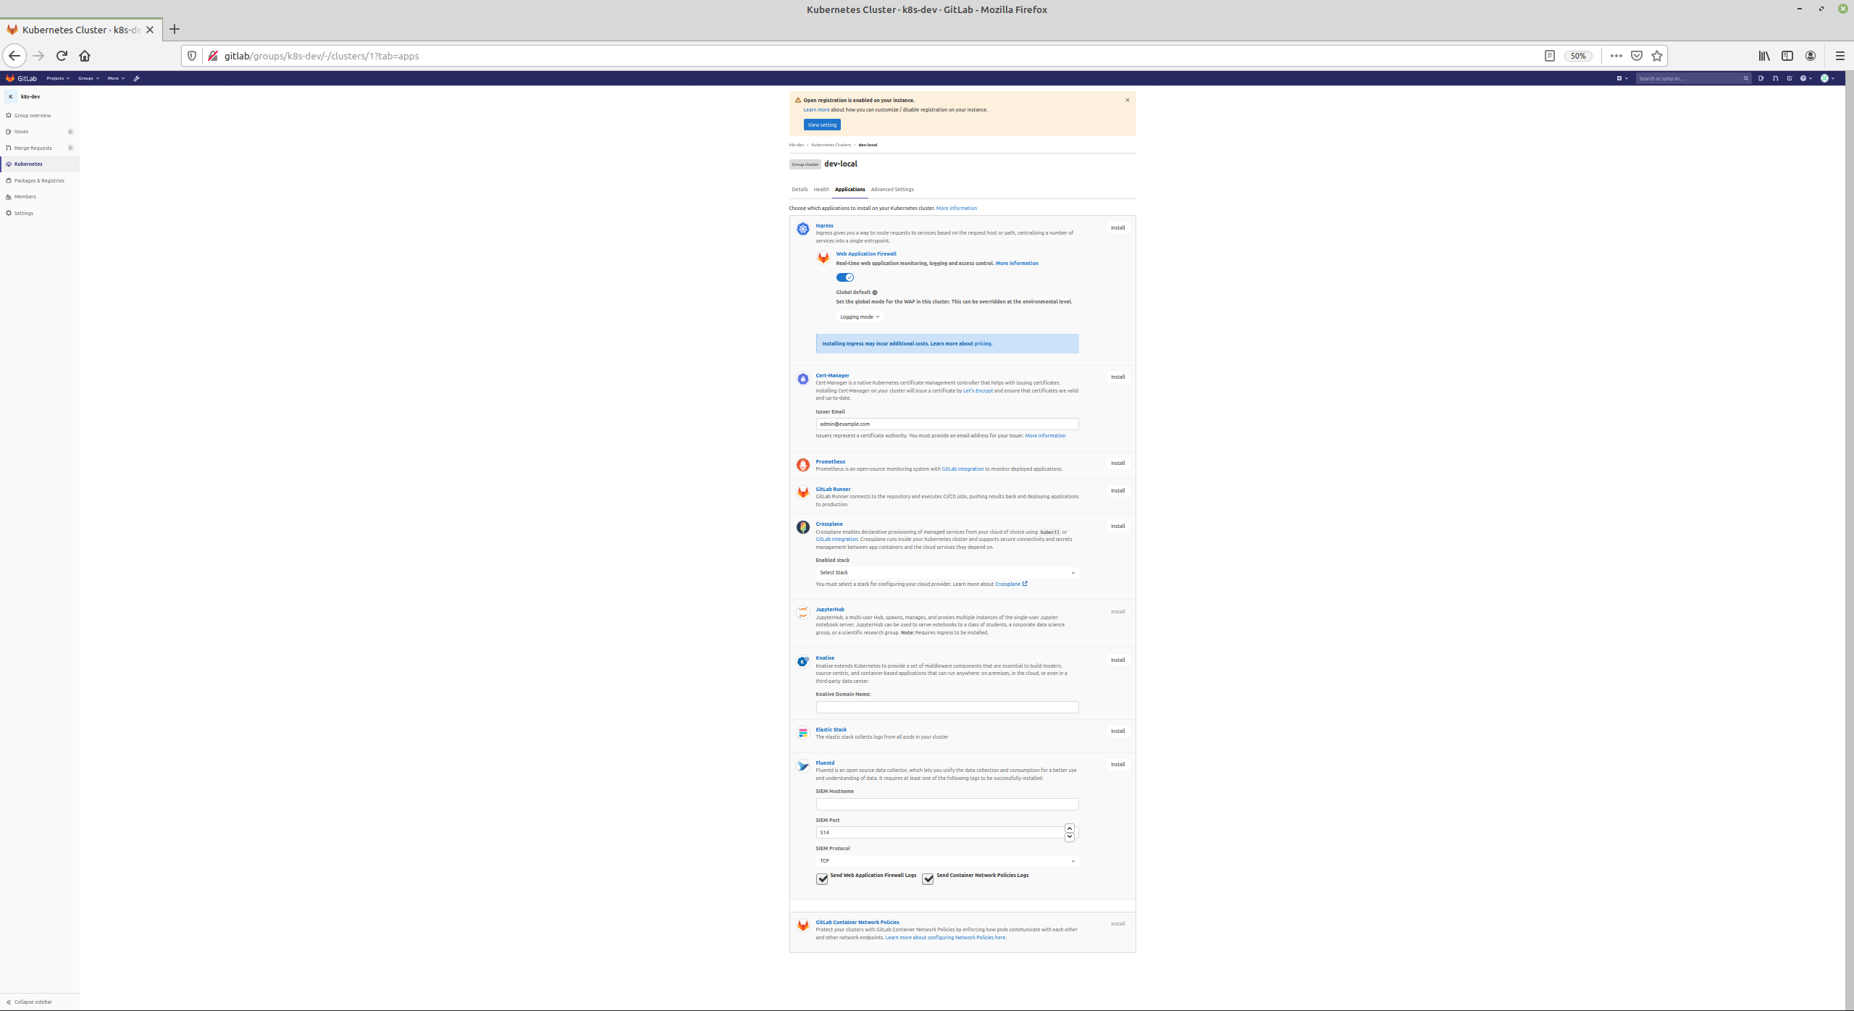Click the View setting button
This screenshot has width=1854, height=1011.
tap(821, 125)
